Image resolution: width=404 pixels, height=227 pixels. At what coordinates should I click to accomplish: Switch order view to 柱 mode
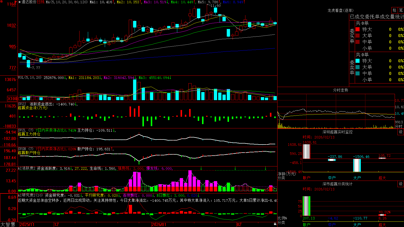tap(394, 10)
